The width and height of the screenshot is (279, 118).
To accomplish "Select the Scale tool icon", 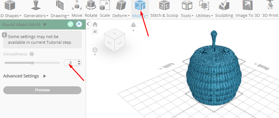I will (x=105, y=5).
